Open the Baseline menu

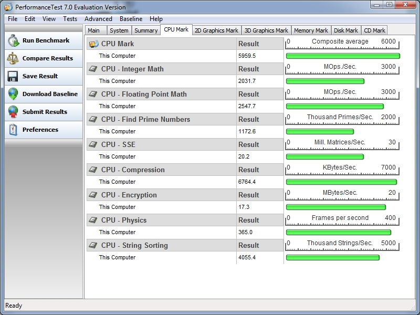pos(131,19)
